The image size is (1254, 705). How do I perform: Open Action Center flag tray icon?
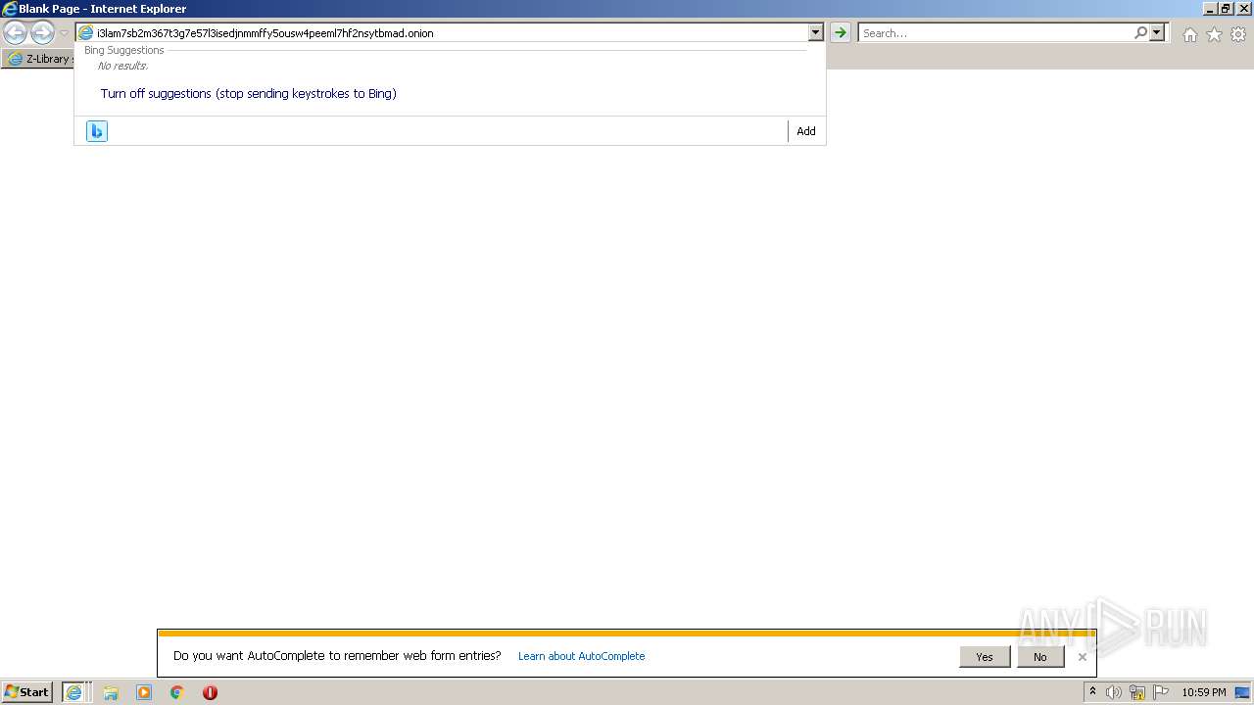click(x=1161, y=692)
